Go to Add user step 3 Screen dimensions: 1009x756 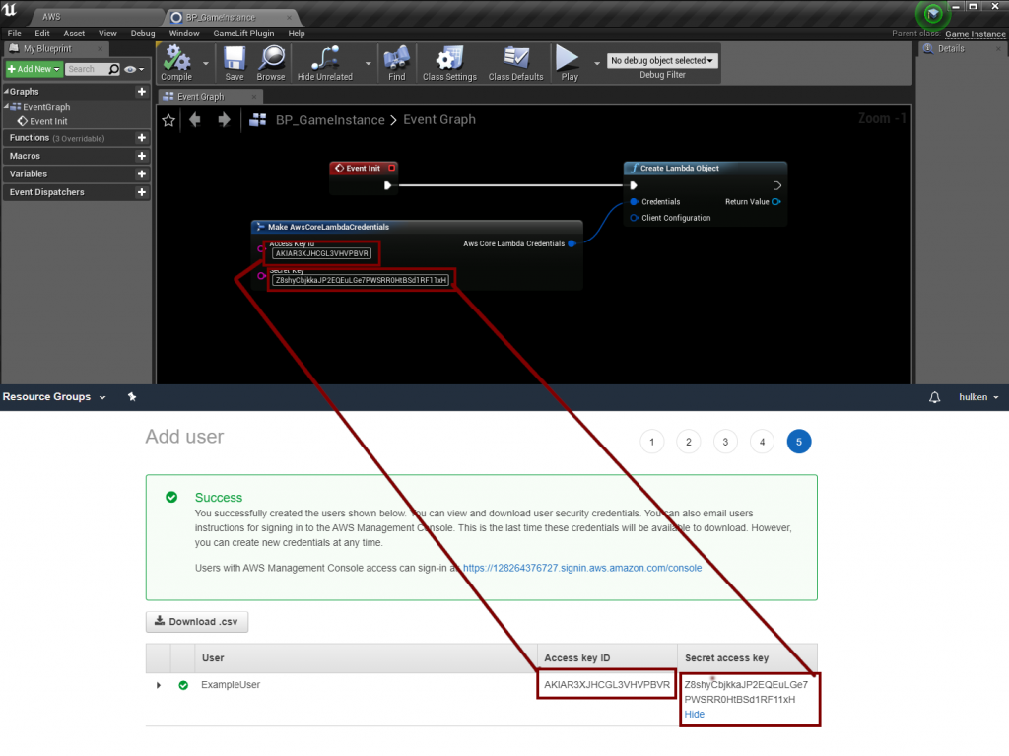pos(725,442)
